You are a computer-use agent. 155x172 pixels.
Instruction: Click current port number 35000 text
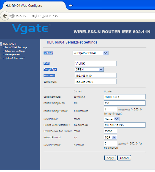pos(77,131)
